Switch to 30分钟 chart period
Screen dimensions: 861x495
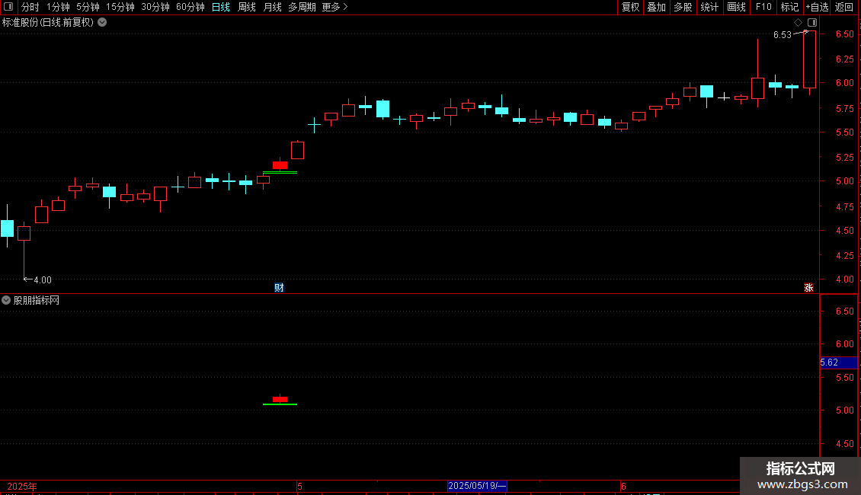pyautogui.click(x=155, y=7)
